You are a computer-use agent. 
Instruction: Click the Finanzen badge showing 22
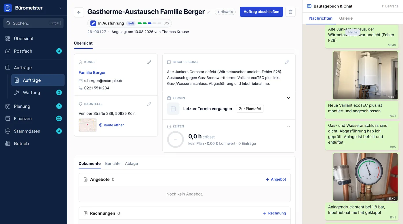pos(59,119)
